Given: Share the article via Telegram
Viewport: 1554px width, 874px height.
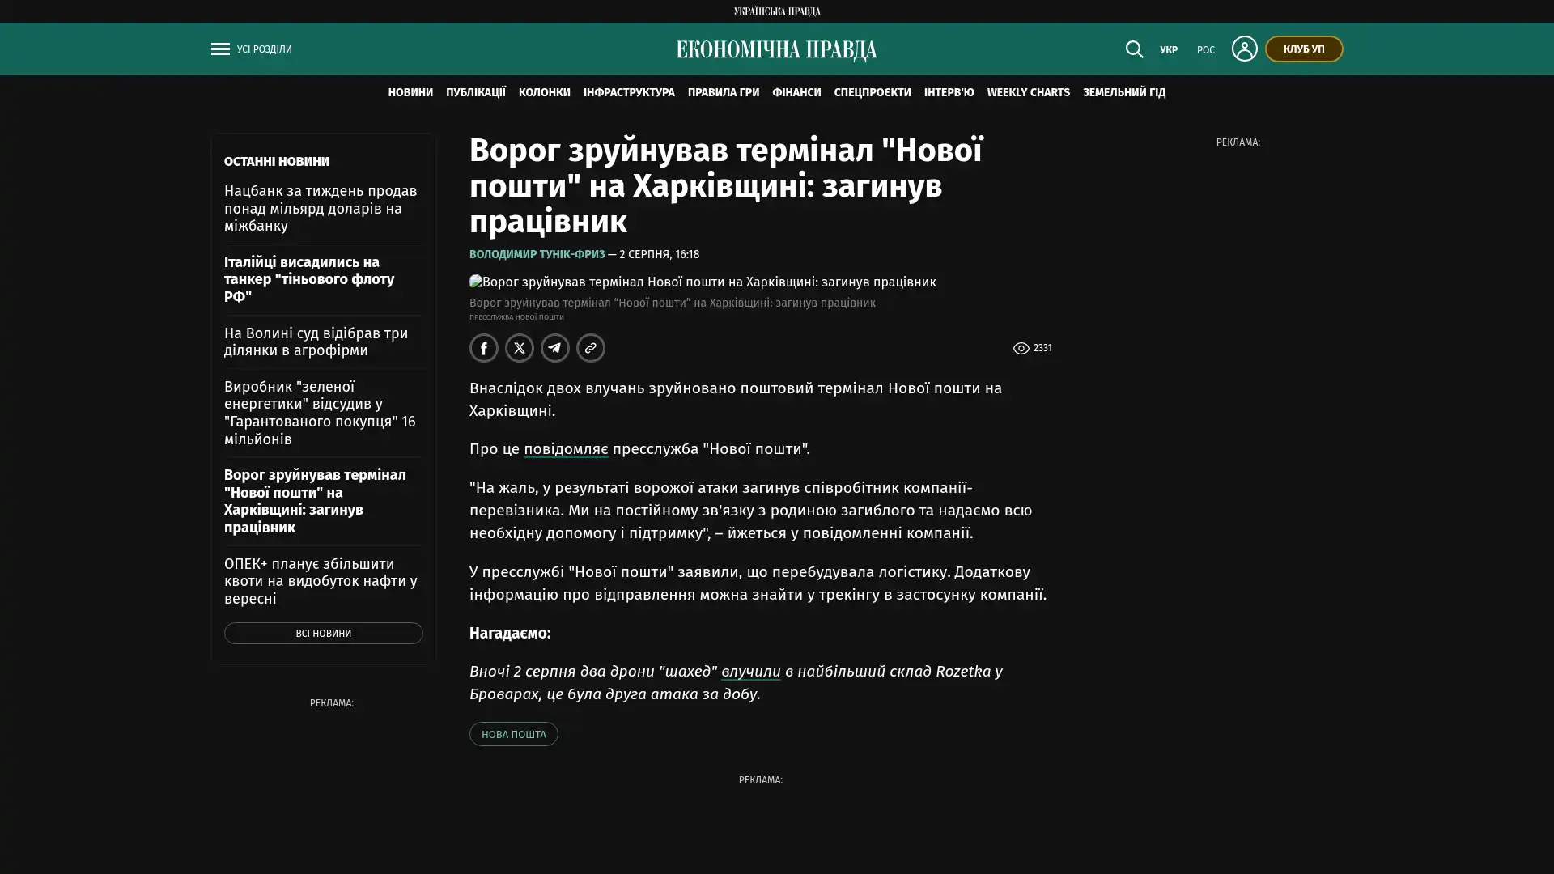Looking at the screenshot, I should click(x=555, y=348).
